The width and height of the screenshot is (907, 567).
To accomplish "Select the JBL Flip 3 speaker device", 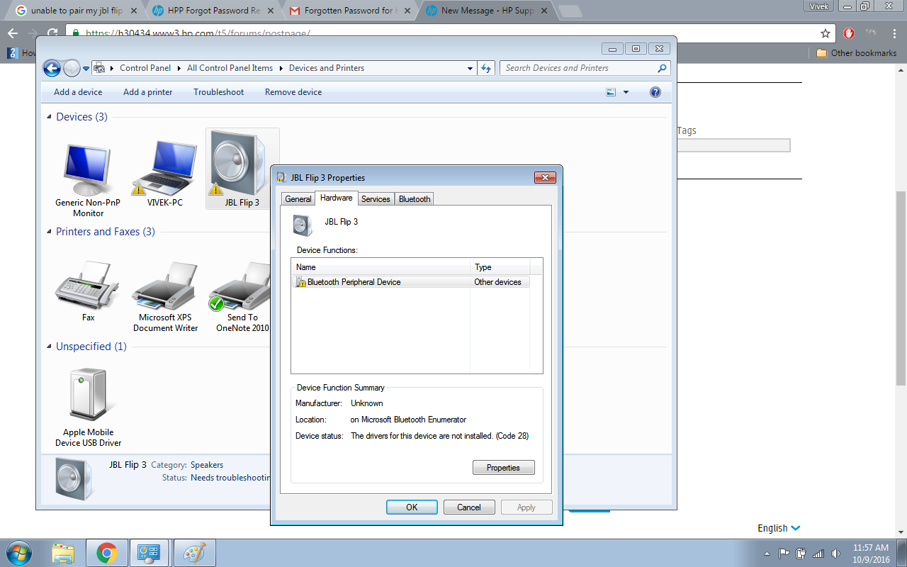I will [242, 169].
